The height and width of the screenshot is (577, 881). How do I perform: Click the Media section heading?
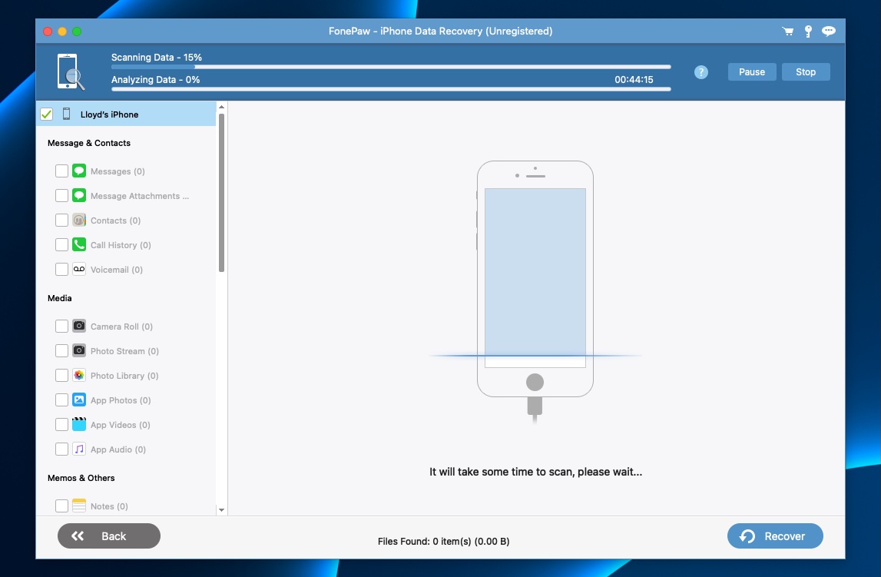(60, 298)
